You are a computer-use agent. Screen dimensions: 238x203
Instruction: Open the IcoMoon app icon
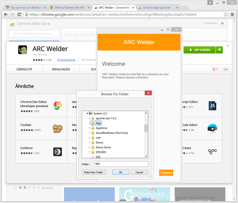[x=58, y=152]
